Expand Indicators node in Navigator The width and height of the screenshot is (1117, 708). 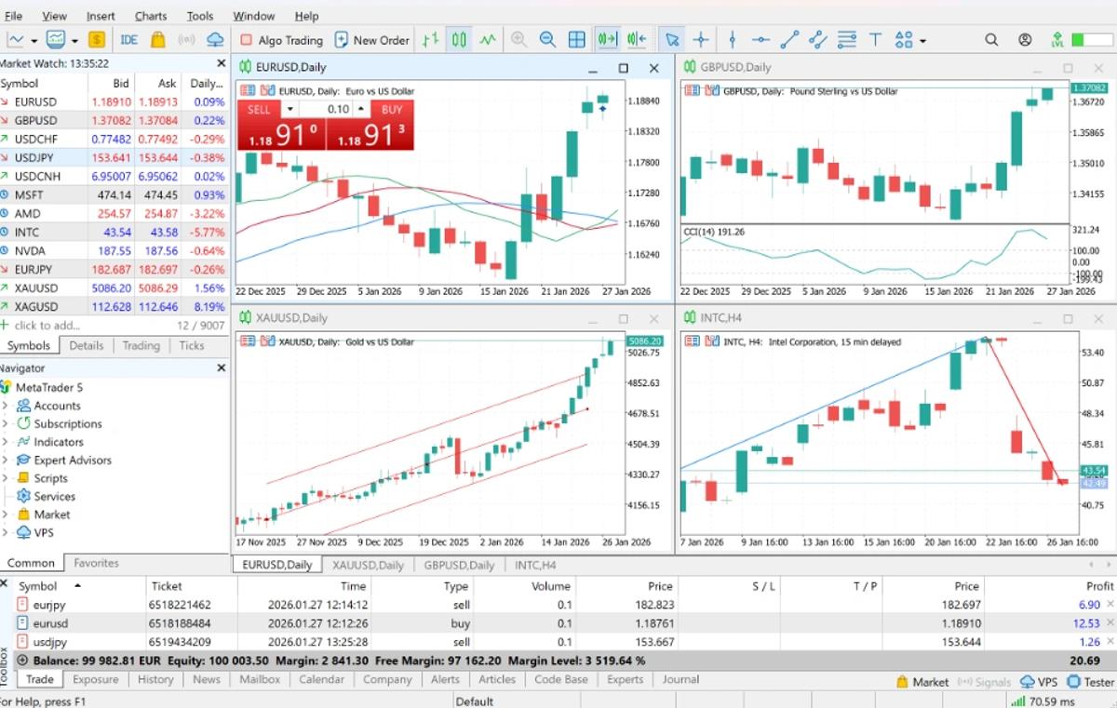point(5,442)
